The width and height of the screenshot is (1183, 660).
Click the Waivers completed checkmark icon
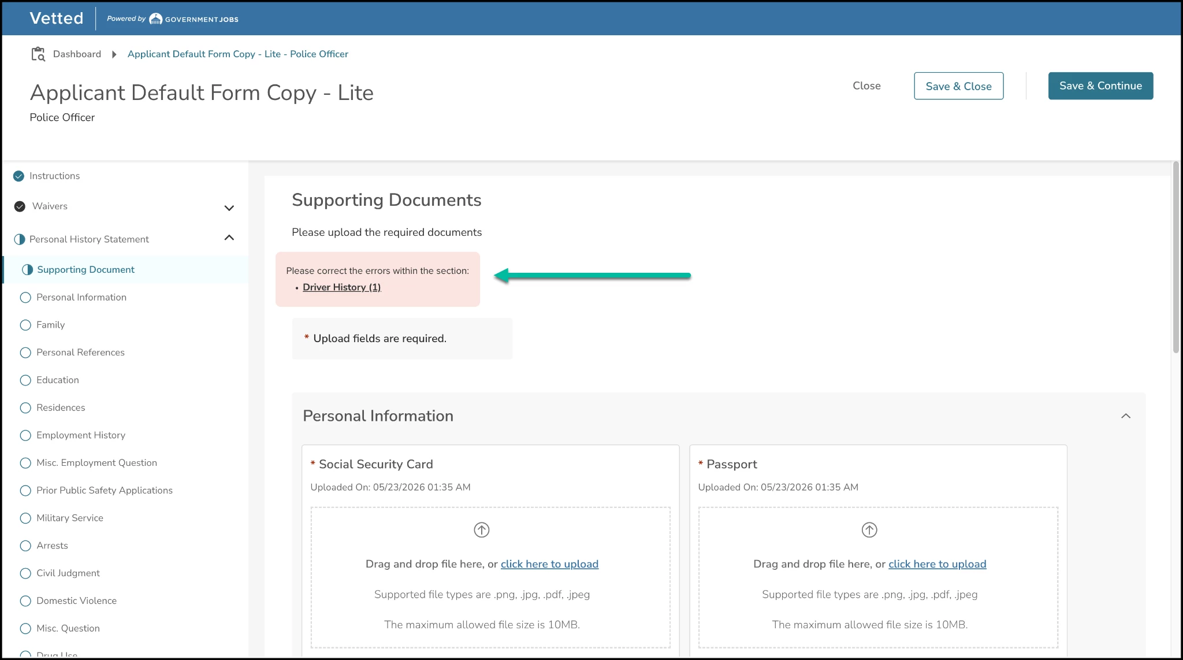(20, 206)
